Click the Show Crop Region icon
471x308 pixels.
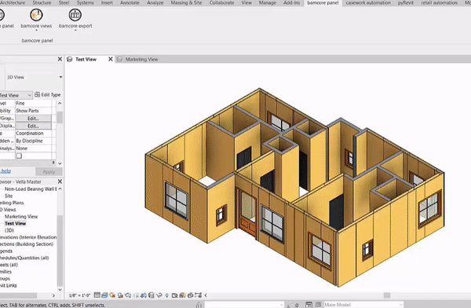[x=144, y=295]
